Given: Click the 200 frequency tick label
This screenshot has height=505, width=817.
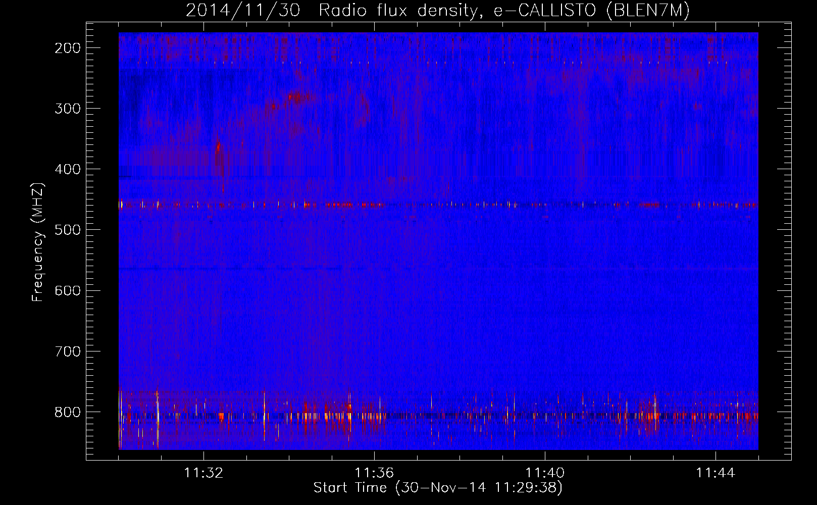Looking at the screenshot, I should (68, 48).
